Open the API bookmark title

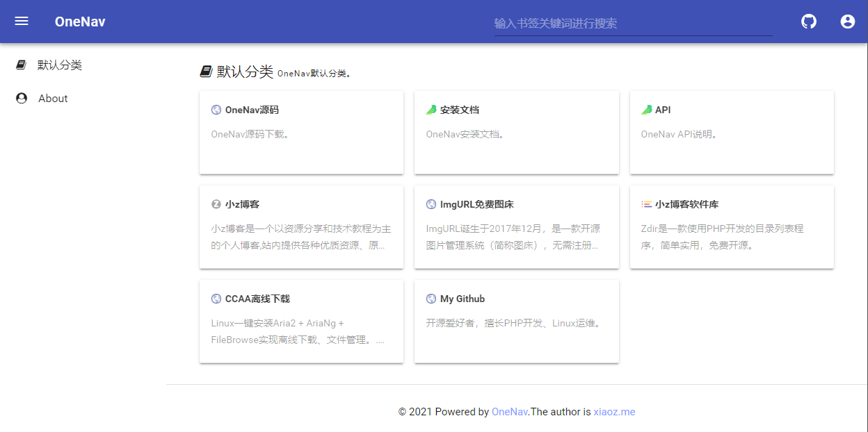[x=663, y=110]
